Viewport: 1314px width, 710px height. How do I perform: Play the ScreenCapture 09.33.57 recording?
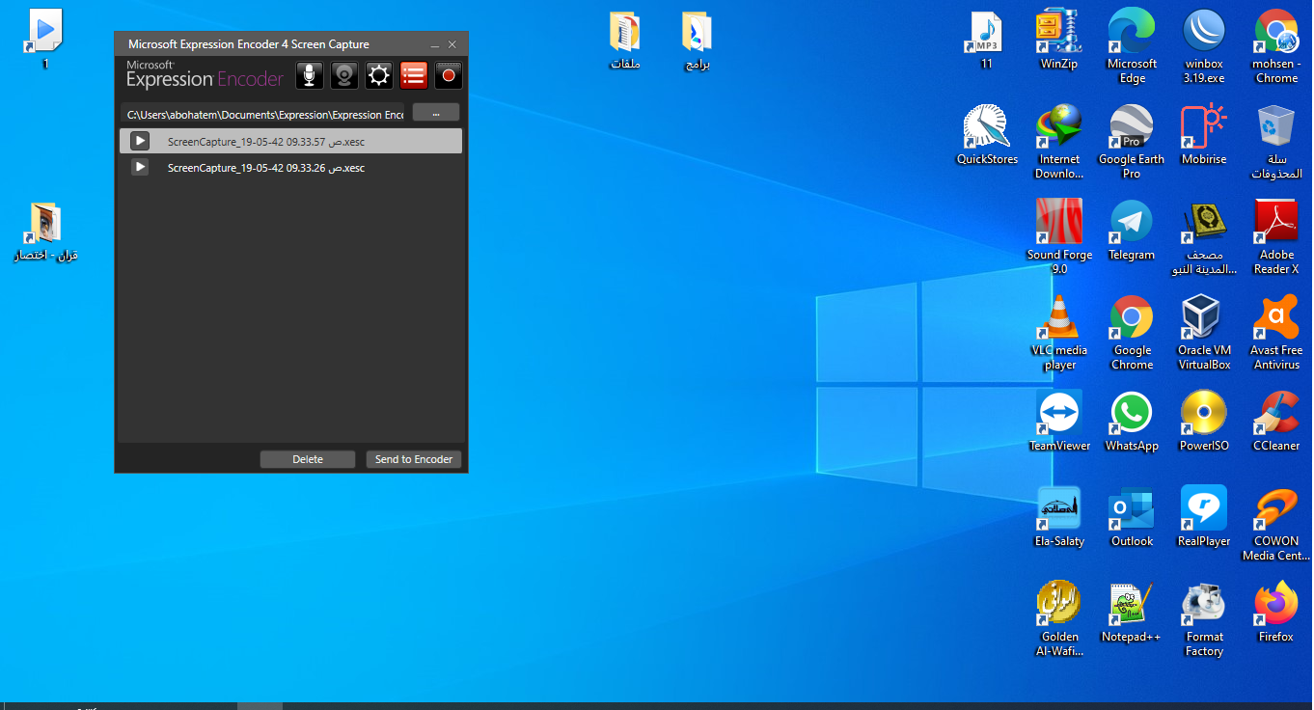point(140,141)
